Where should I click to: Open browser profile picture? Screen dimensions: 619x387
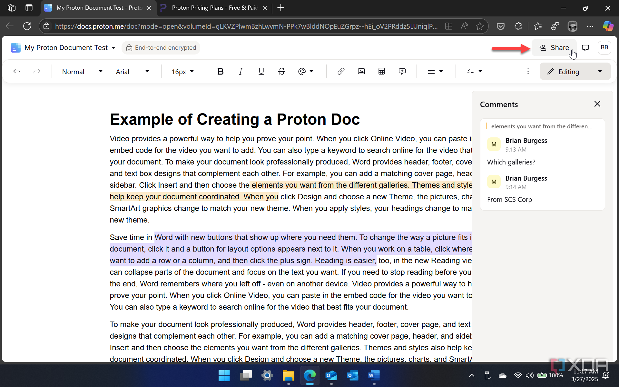pyautogui.click(x=573, y=26)
